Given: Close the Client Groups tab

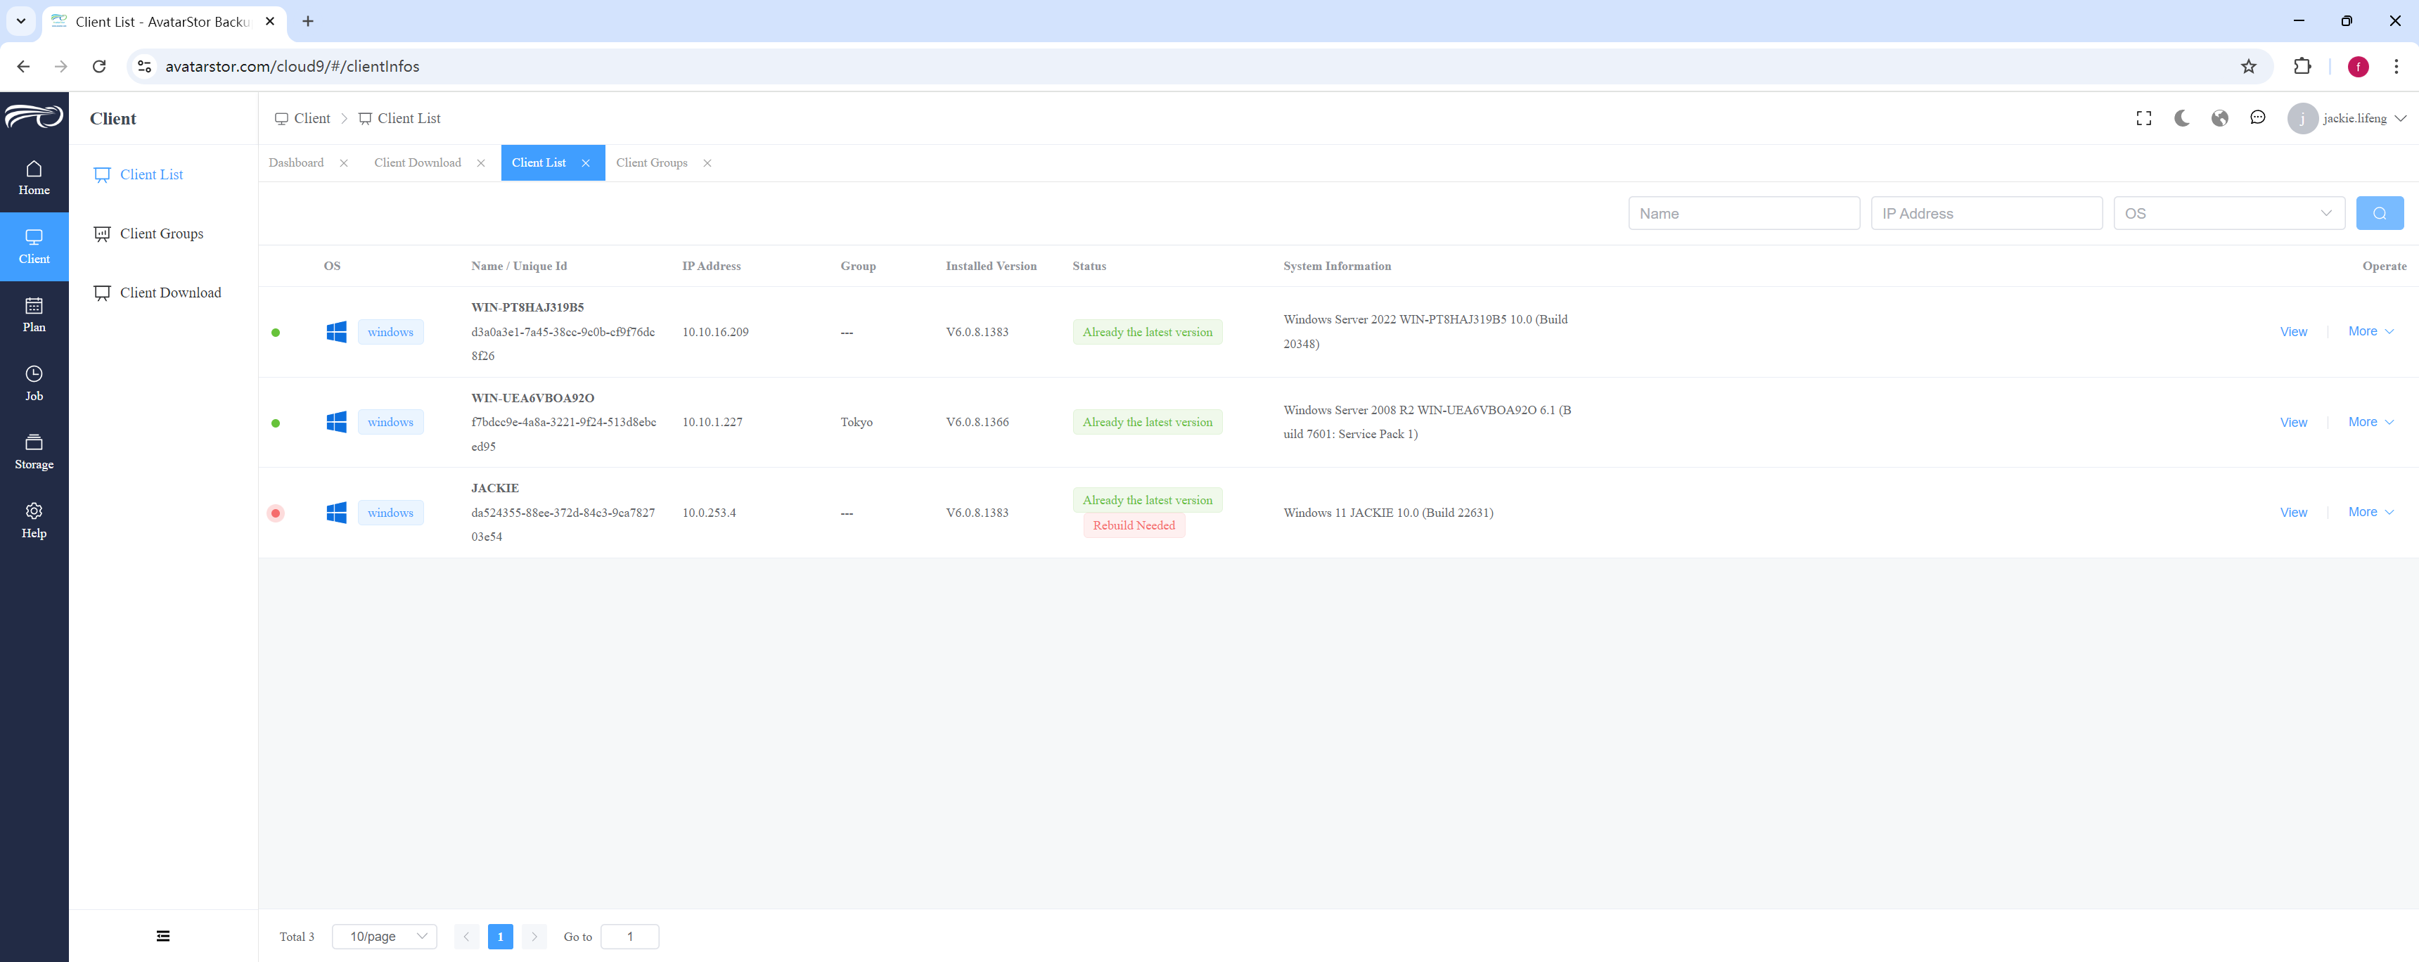Looking at the screenshot, I should point(707,163).
